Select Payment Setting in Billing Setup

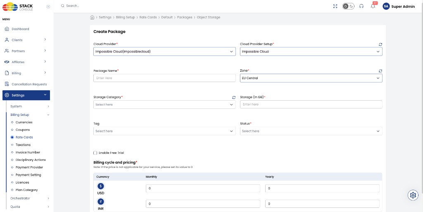tap(29, 175)
